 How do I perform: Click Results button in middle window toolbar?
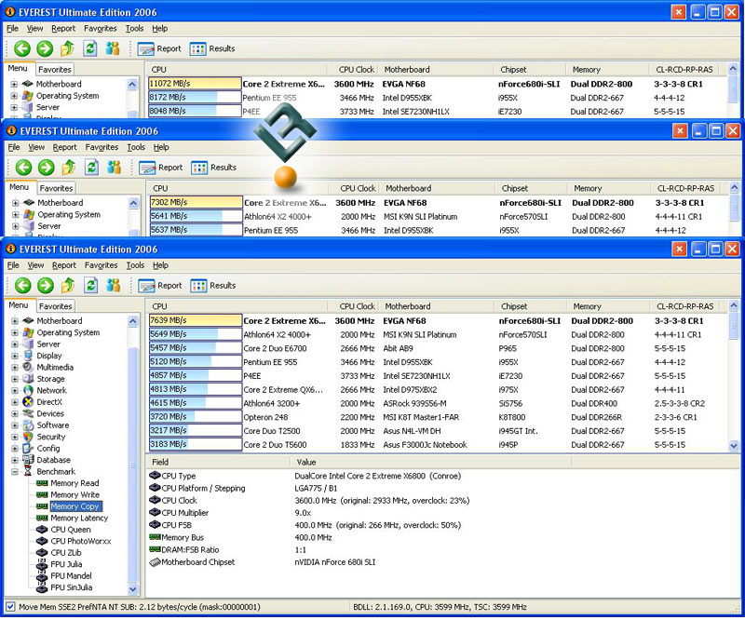pyautogui.click(x=214, y=168)
